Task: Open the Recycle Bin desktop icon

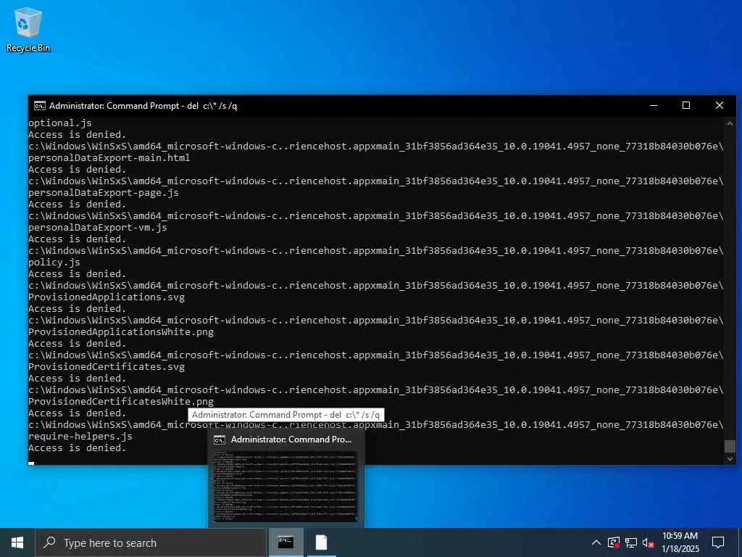Action: tap(28, 29)
